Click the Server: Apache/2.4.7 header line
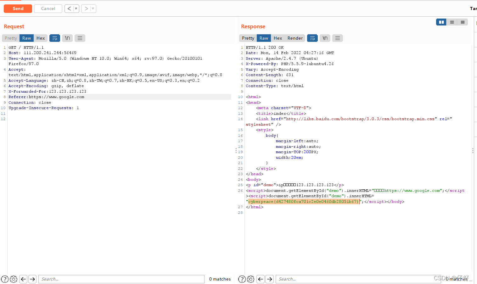 pos(282,58)
